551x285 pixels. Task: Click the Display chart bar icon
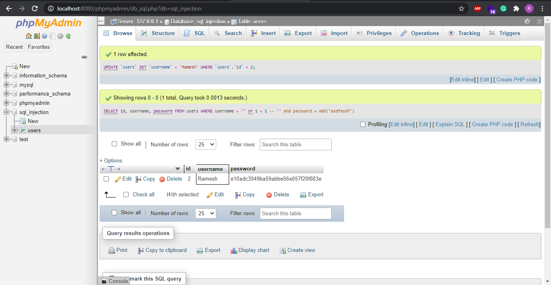coord(234,250)
